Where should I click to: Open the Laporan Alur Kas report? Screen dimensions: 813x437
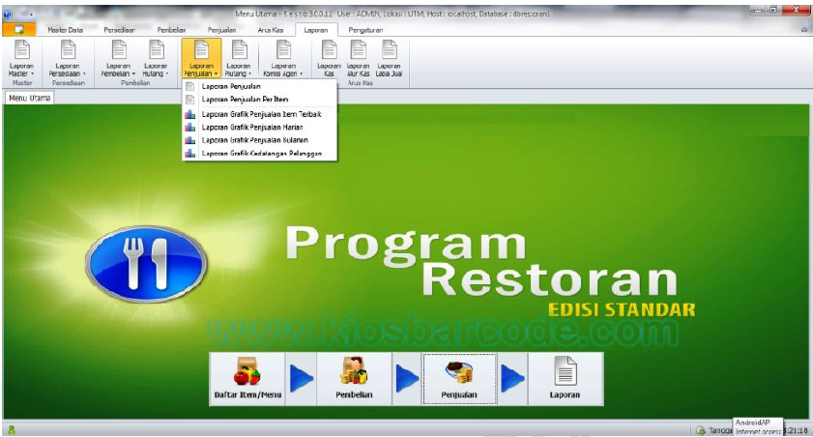(x=358, y=57)
